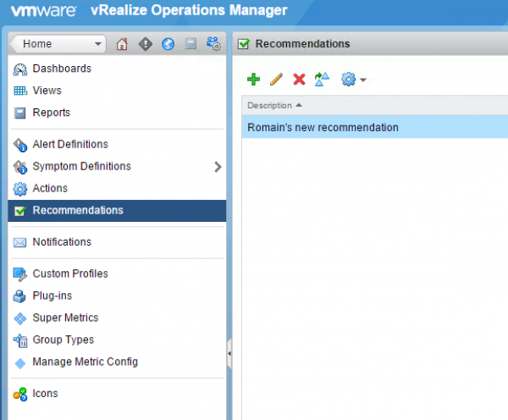Open the Alerts diamond icon
The width and height of the screenshot is (508, 420).
click(145, 44)
